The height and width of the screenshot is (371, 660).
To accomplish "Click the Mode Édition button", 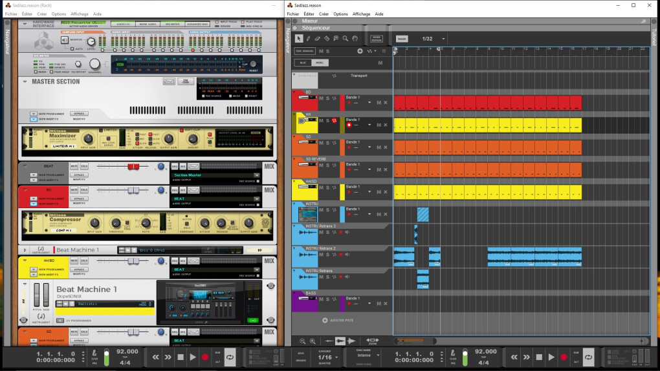I will coord(376,39).
